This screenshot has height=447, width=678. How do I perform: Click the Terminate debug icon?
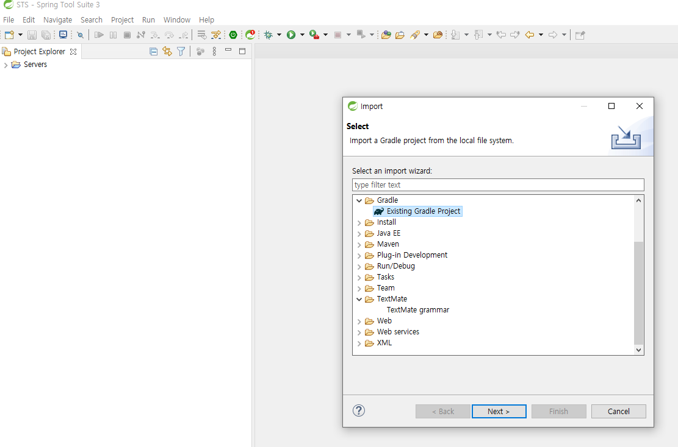pyautogui.click(x=127, y=35)
